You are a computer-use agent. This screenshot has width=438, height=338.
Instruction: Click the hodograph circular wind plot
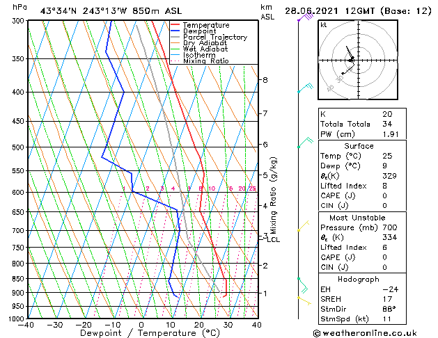[358, 60]
